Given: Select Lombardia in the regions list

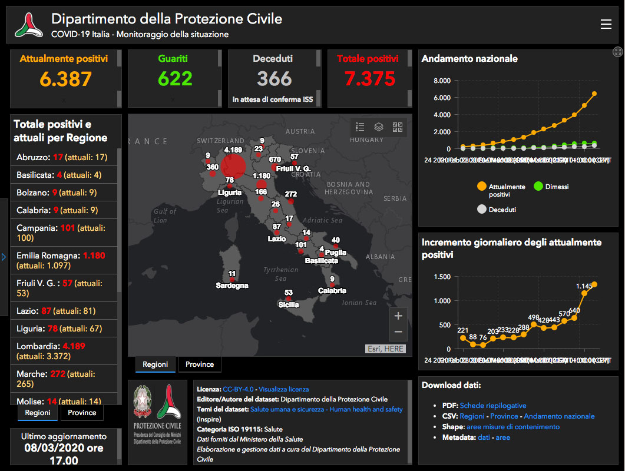Looking at the screenshot, I should [x=59, y=351].
